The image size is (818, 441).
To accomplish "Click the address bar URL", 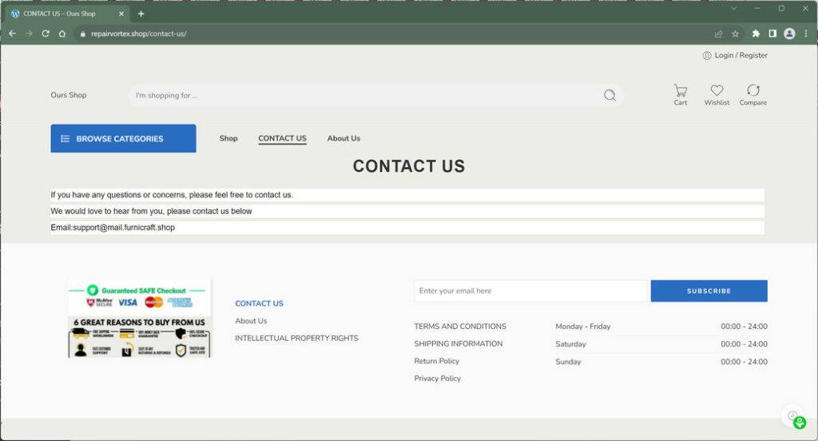I will tap(139, 34).
